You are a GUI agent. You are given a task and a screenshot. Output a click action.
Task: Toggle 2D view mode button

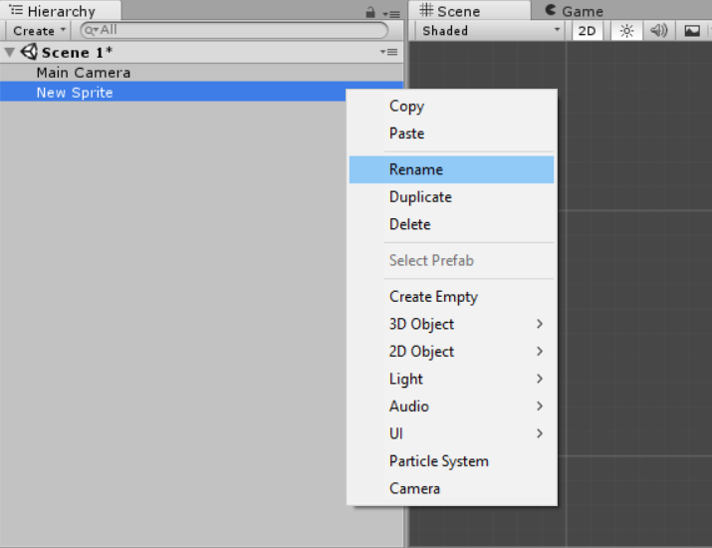(587, 31)
